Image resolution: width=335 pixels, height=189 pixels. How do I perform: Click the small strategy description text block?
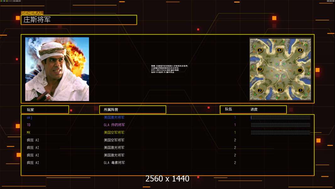(170, 69)
